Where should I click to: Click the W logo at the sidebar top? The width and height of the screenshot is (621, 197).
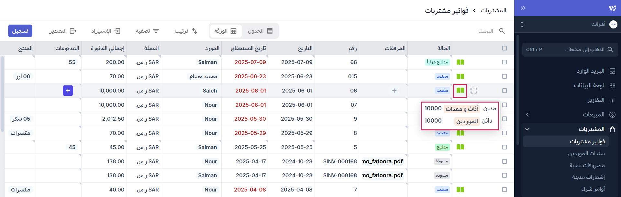pyautogui.click(x=612, y=8)
